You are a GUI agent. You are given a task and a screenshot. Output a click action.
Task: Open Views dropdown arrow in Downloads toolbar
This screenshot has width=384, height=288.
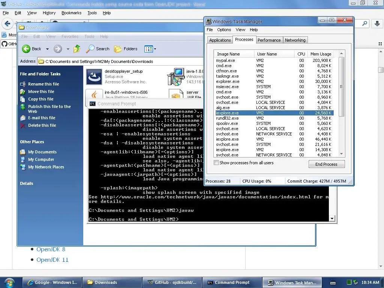tap(155, 49)
